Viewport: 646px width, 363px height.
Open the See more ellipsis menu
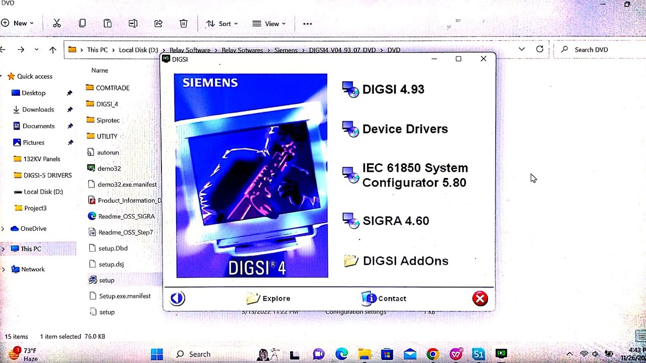point(307,24)
